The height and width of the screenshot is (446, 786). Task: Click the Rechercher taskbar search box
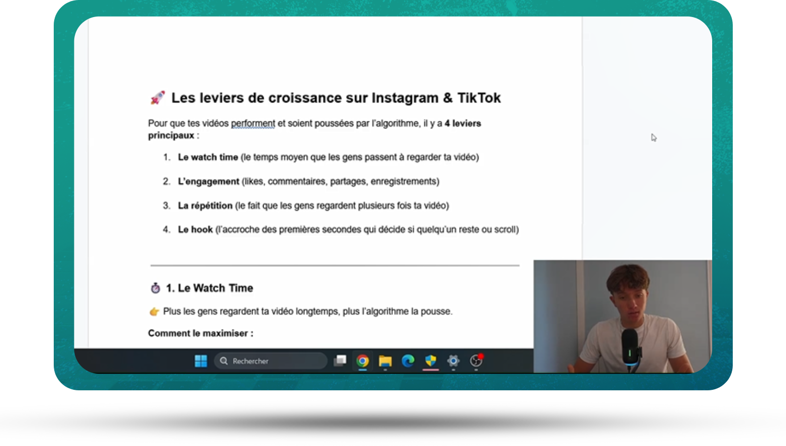pos(271,361)
